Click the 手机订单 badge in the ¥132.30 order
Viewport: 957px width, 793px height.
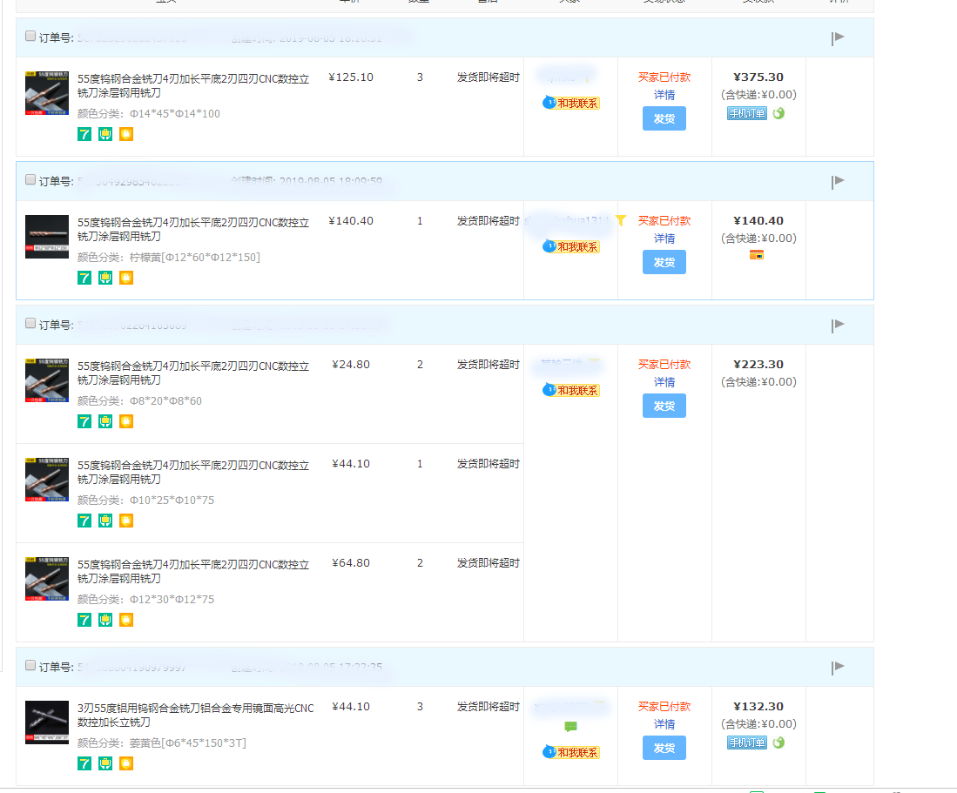747,743
